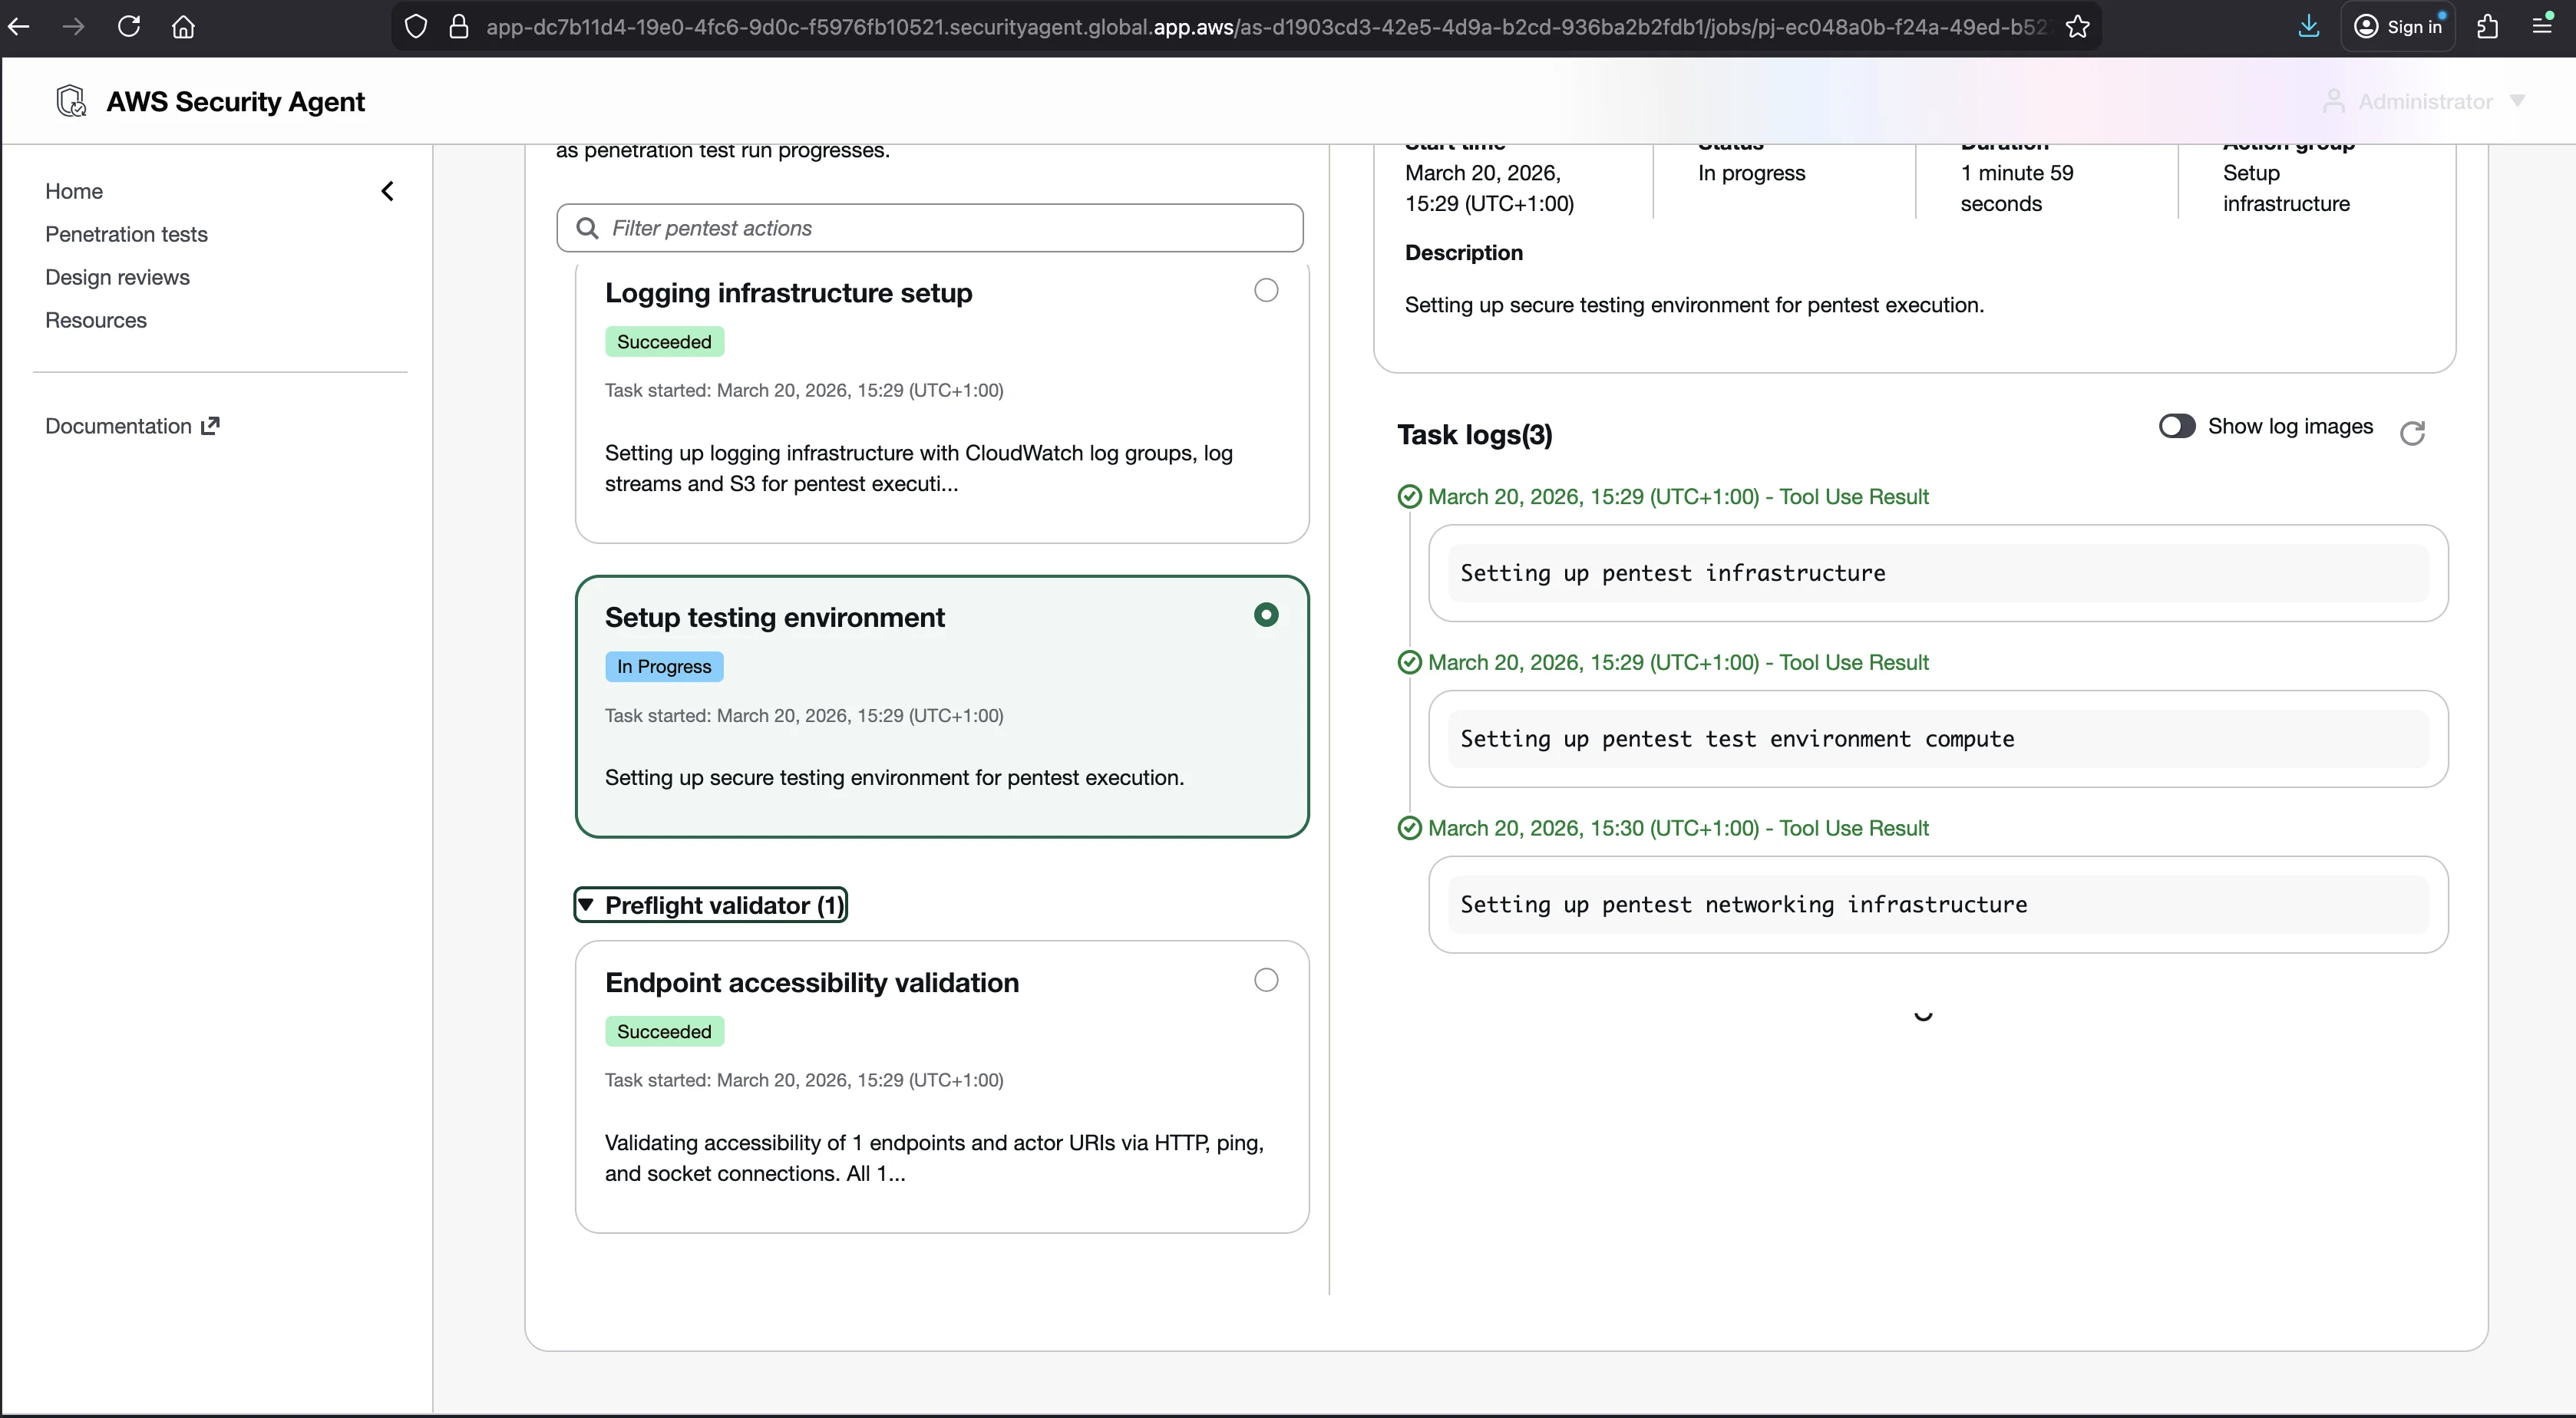Click the '1 minute 59 seconds' duration value

2017,188
